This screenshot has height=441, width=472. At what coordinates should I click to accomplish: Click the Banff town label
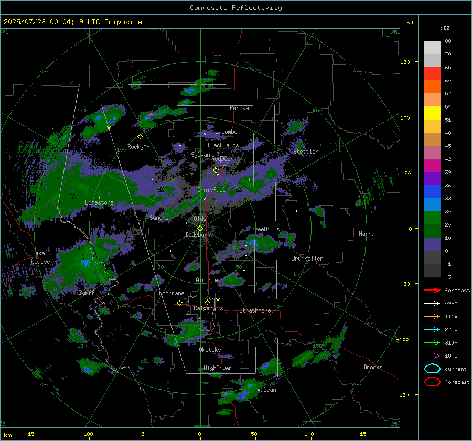click(x=87, y=292)
